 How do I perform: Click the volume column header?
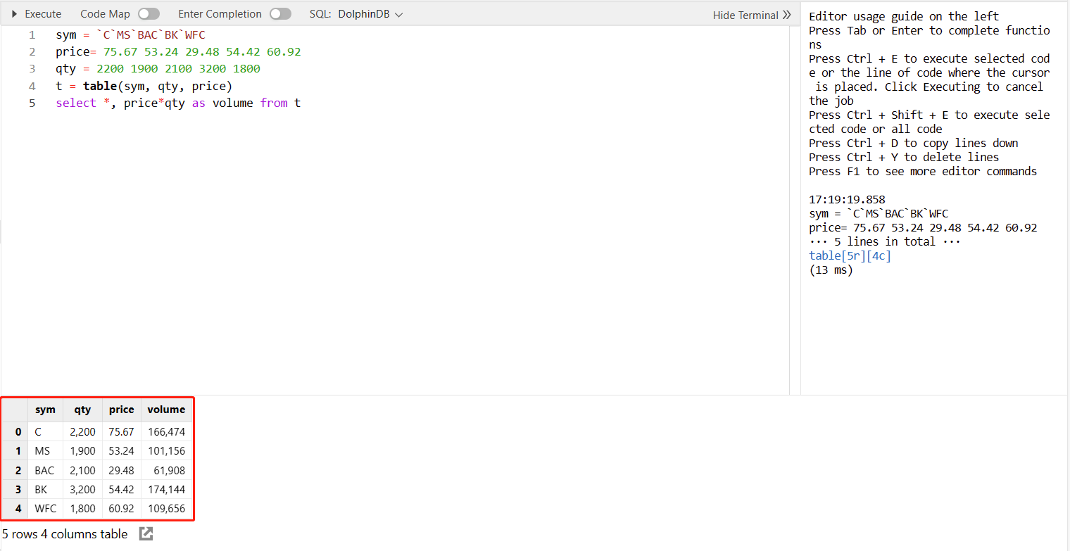point(166,410)
